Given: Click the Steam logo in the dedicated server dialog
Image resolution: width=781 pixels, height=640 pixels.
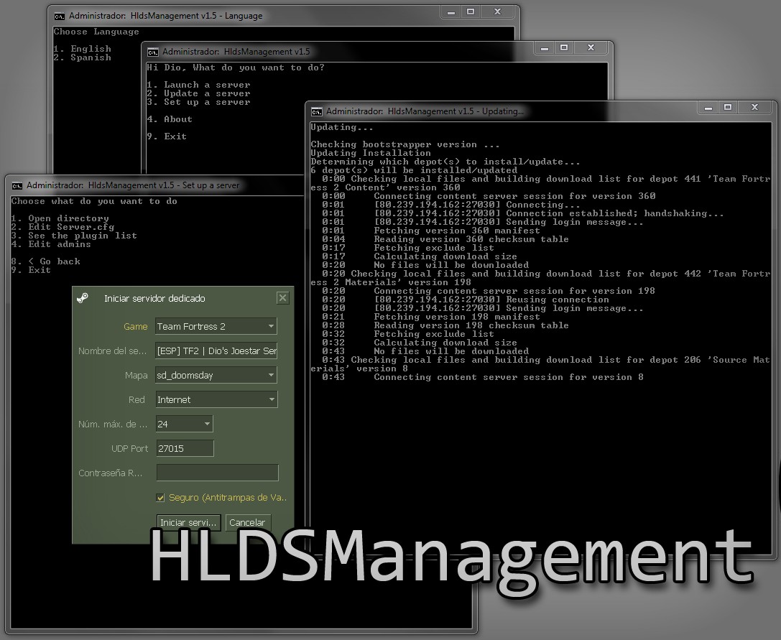Looking at the screenshot, I should [x=83, y=298].
